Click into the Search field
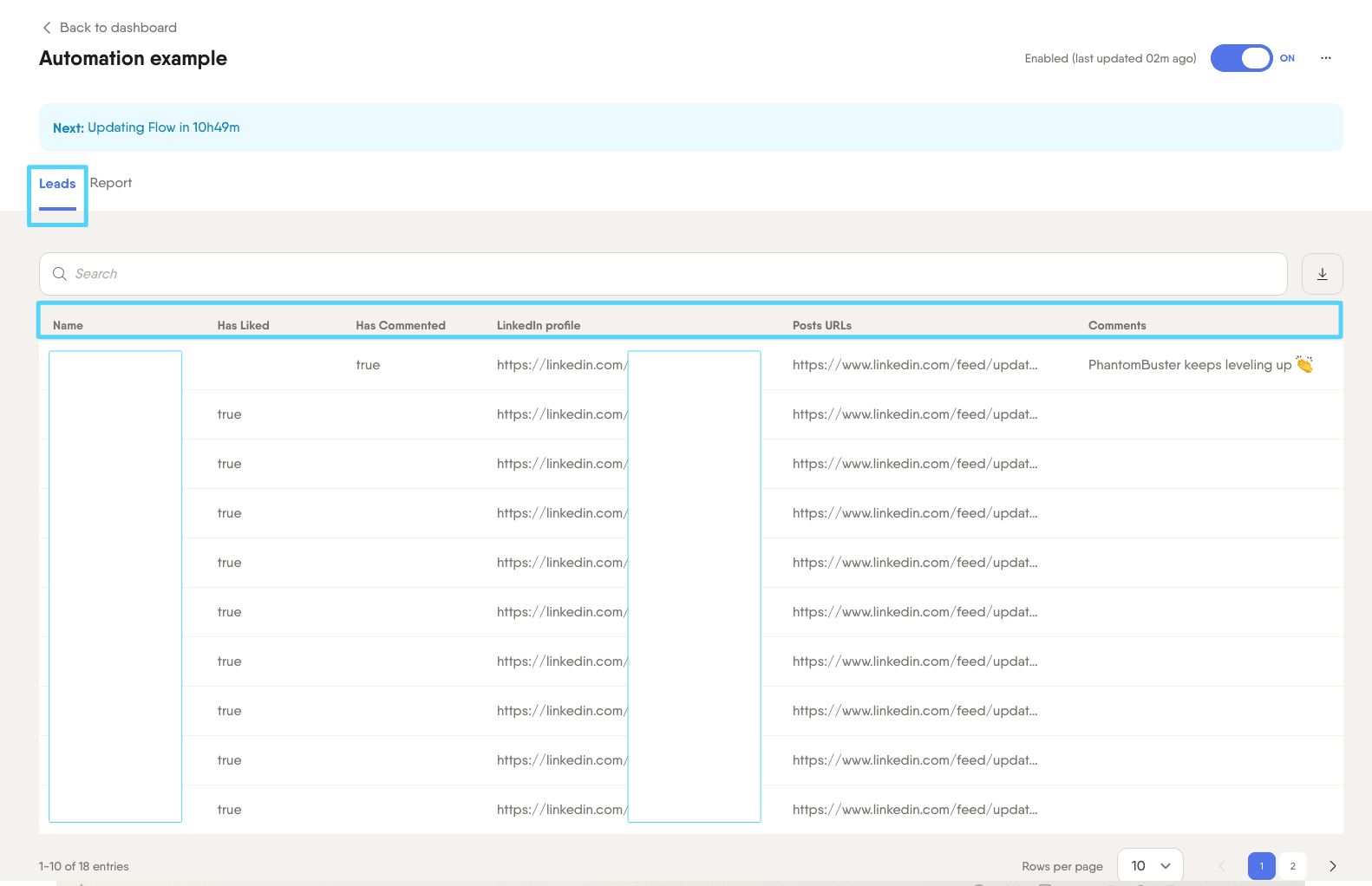 tap(663, 274)
